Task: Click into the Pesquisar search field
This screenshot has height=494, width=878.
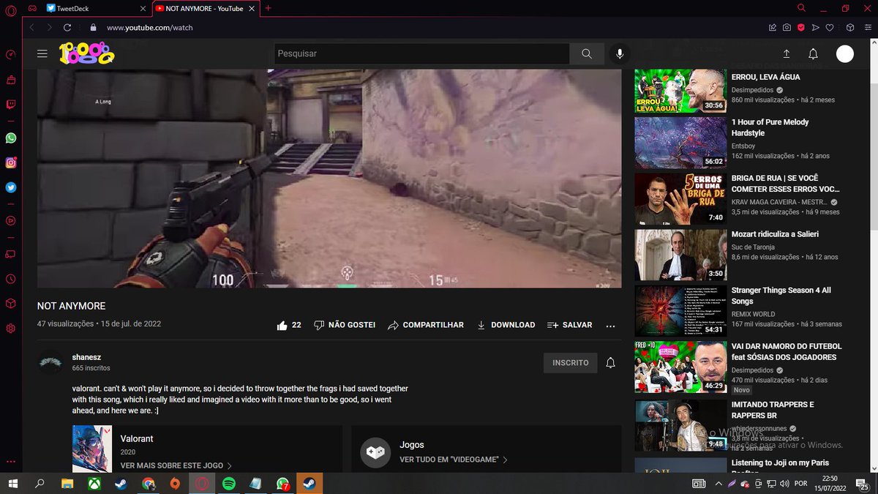Action: pos(422,53)
